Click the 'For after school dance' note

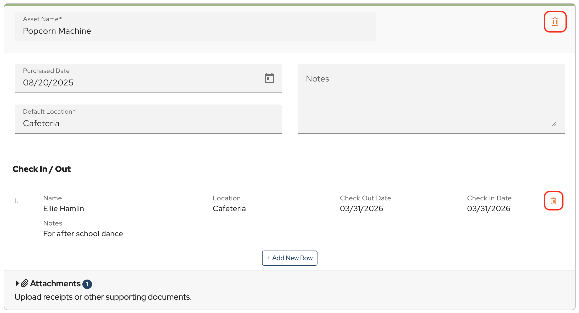tap(83, 234)
